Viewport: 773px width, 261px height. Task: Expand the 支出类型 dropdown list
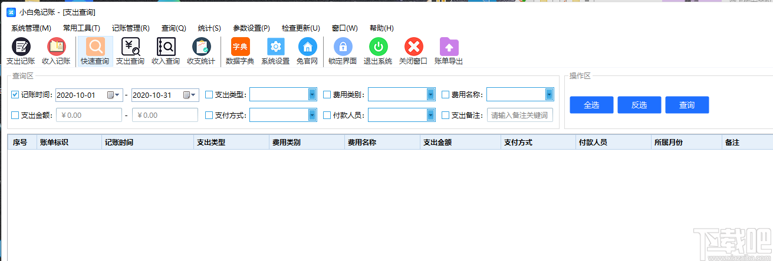[313, 94]
